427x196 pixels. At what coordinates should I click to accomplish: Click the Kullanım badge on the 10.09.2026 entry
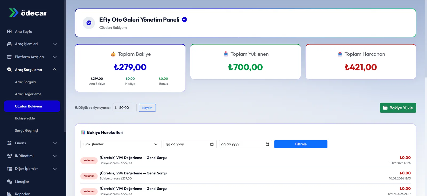(x=89, y=176)
